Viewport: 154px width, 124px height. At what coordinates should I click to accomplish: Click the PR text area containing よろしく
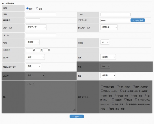[x=51, y=96]
